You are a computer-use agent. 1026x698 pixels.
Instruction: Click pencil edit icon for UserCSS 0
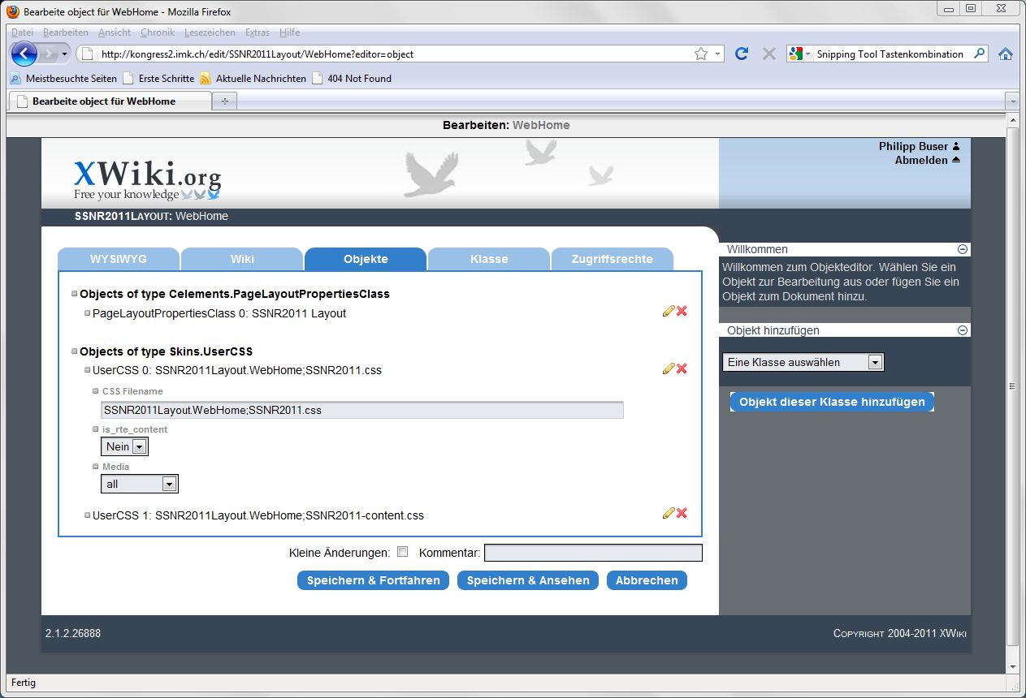click(x=669, y=368)
